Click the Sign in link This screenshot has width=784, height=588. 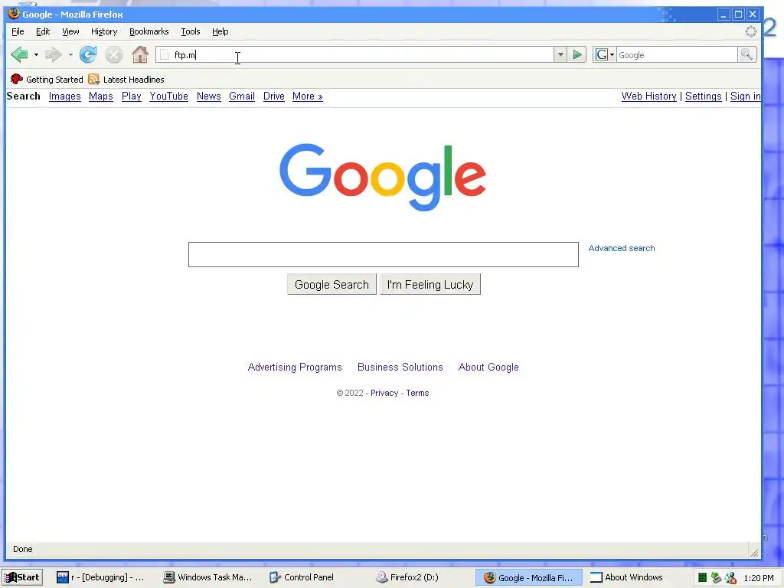click(746, 96)
